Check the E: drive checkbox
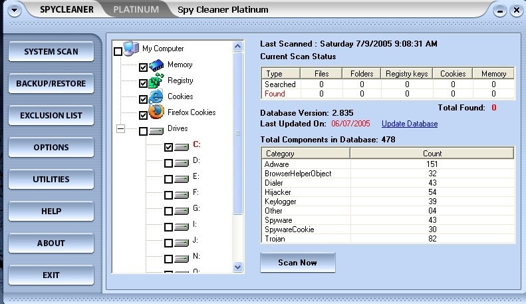Screen dimensions: 526x304 [168, 179]
